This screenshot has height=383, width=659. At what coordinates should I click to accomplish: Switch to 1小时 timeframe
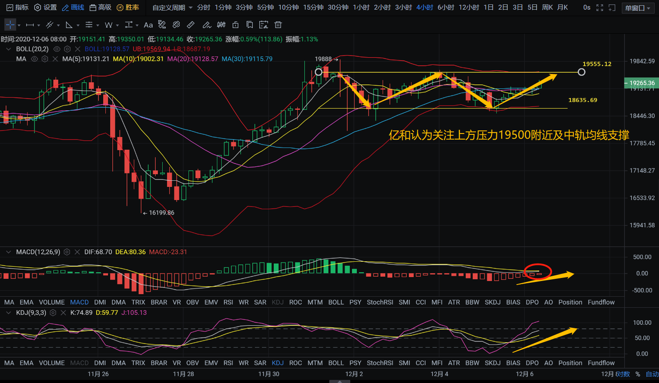coord(361,7)
